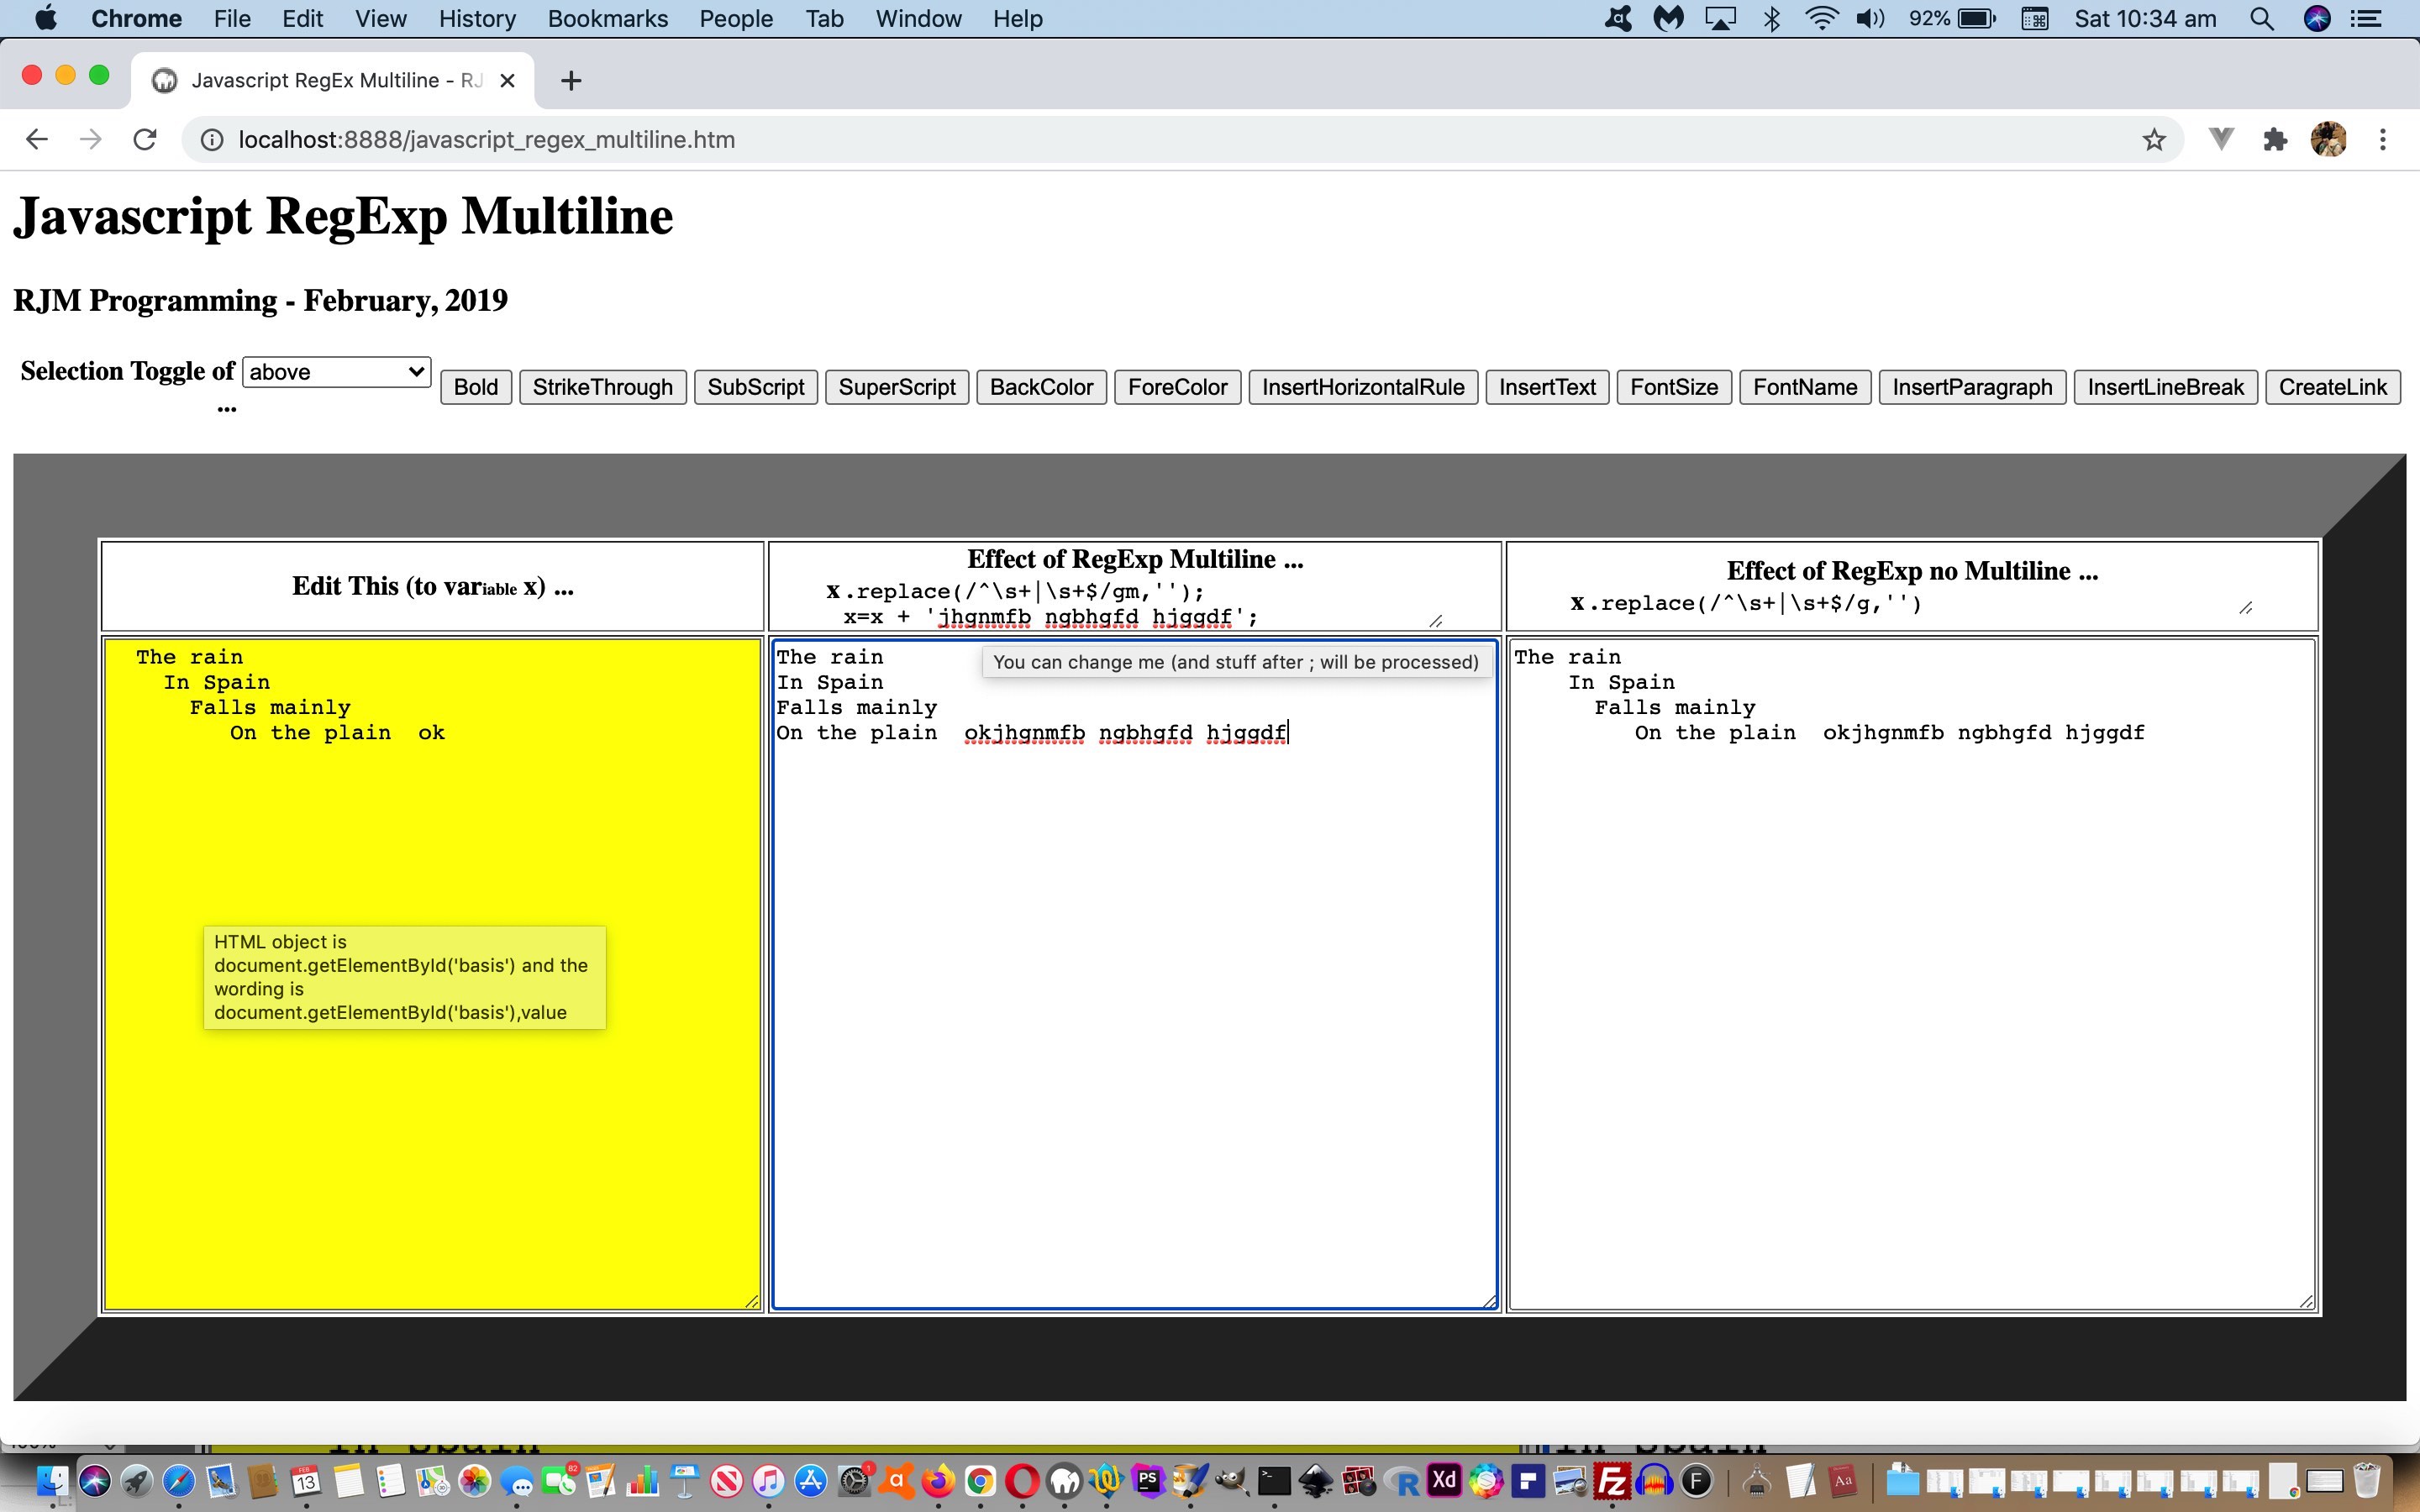2420x1512 pixels.
Task: Open Terminal from the dock
Action: (x=1274, y=1480)
